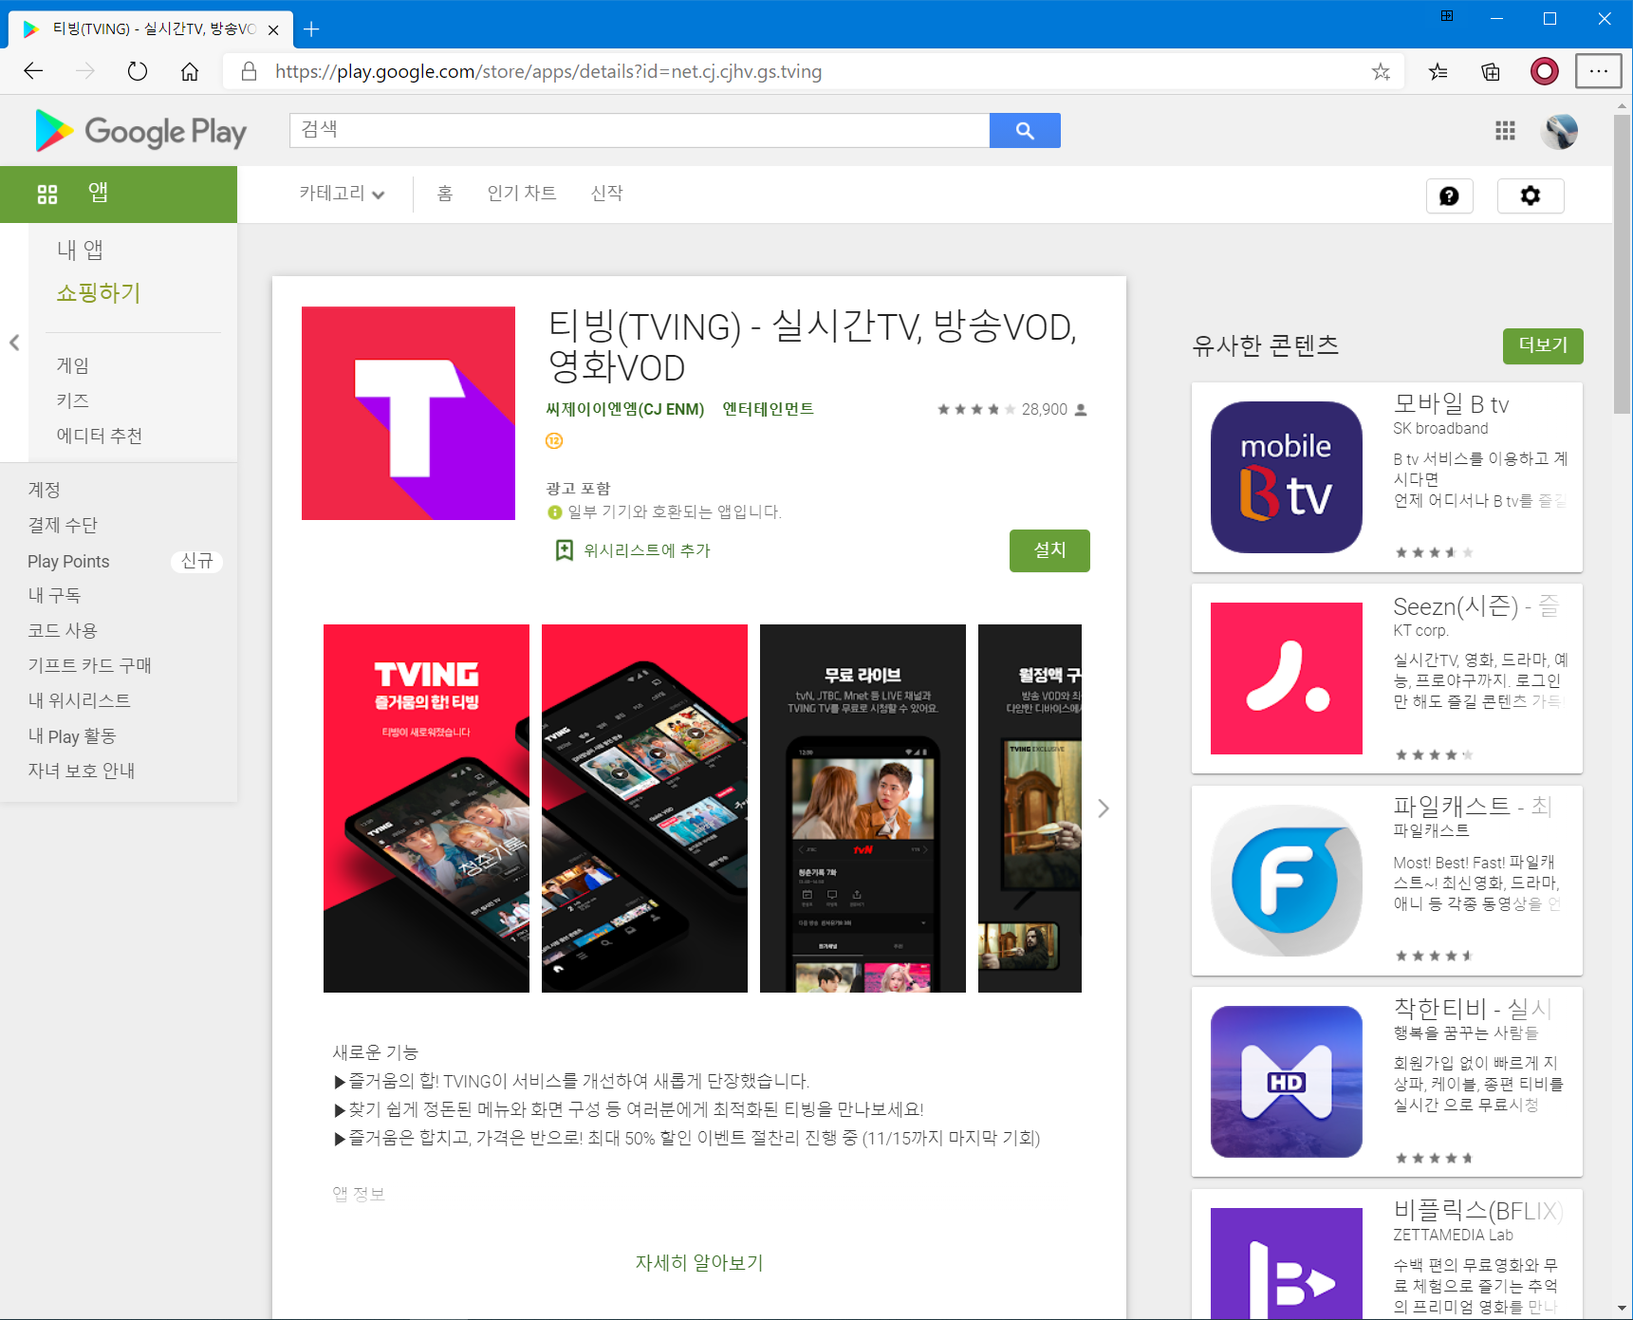Open developer 씨제이이엔엠(CJ ENM) link

pyautogui.click(x=625, y=409)
